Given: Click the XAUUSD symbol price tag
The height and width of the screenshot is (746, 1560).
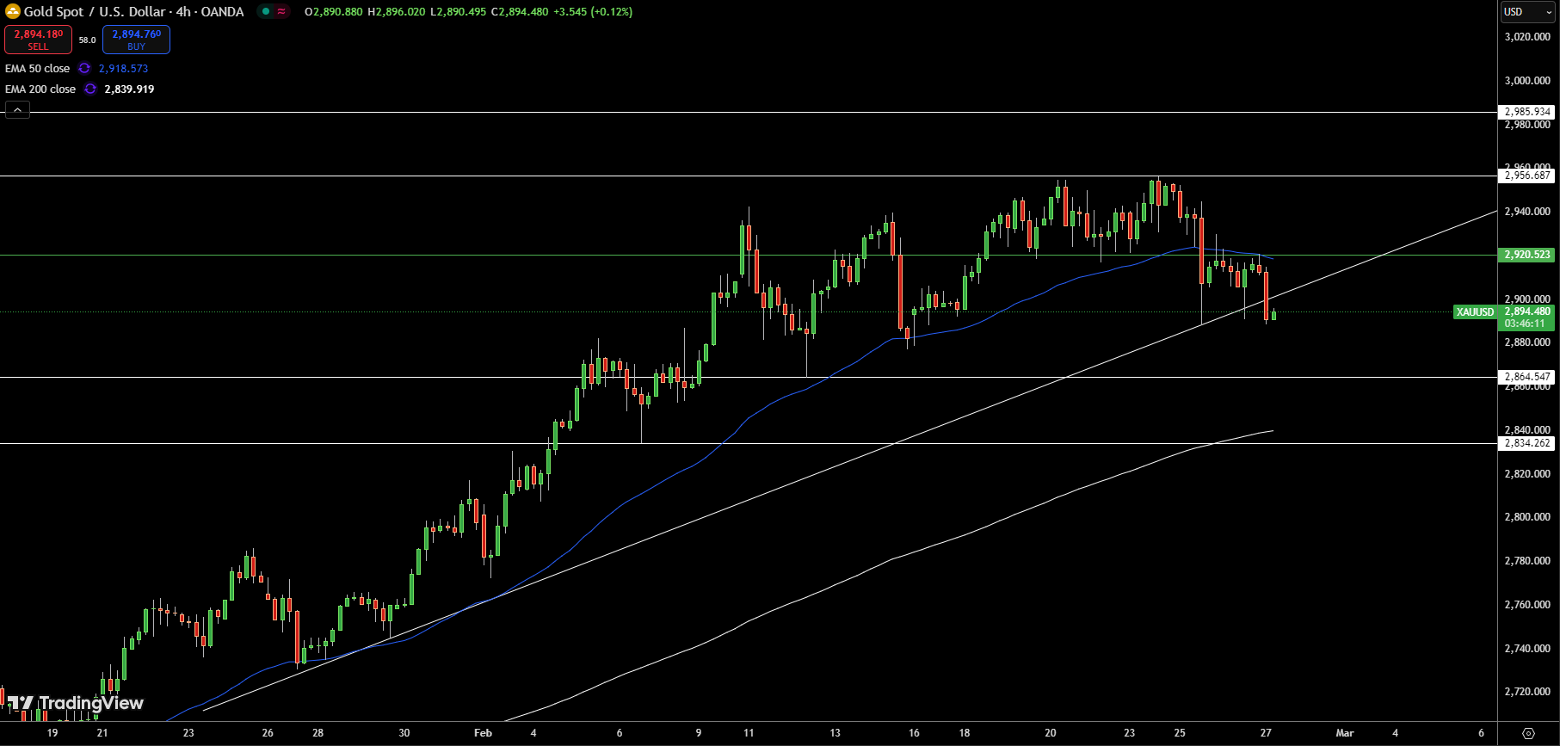Looking at the screenshot, I should pyautogui.click(x=1475, y=311).
